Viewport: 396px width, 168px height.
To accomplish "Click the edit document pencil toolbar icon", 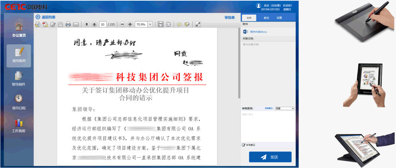I will click(x=53, y=24).
